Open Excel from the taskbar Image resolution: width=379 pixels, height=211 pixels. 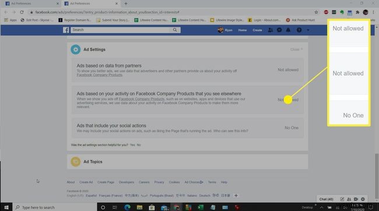[x=201, y=208]
